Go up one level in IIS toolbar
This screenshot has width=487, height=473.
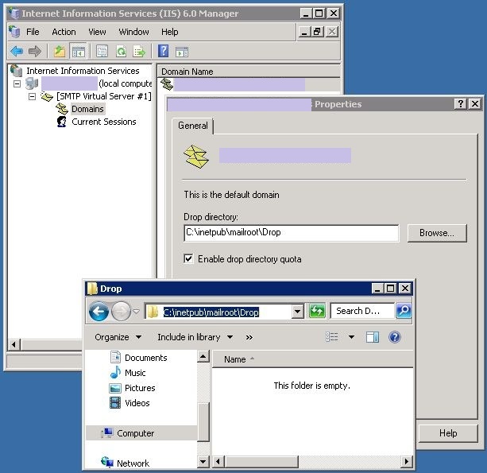coord(60,52)
